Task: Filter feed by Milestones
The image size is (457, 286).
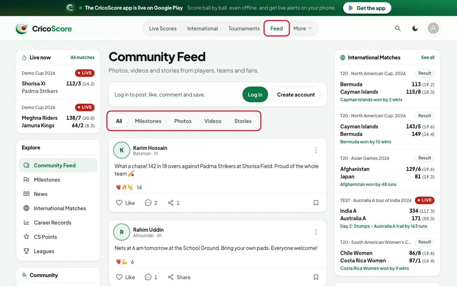Action: (x=148, y=121)
